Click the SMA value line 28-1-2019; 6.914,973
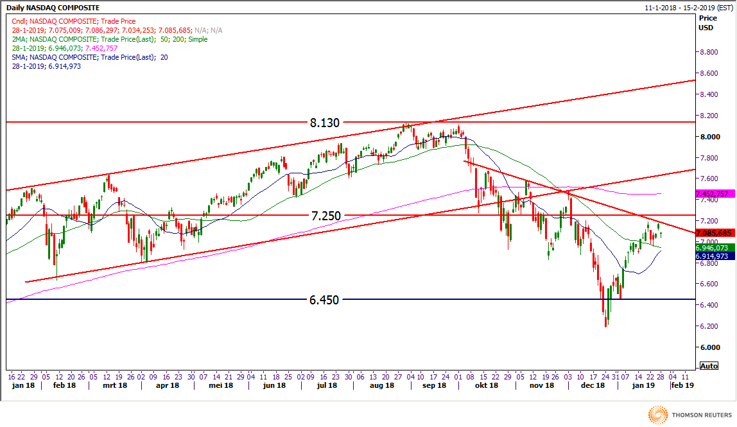Viewport: 737px width, 427px height. click(46, 66)
